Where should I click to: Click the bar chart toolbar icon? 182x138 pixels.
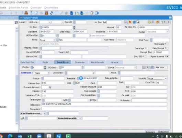click(67, 13)
